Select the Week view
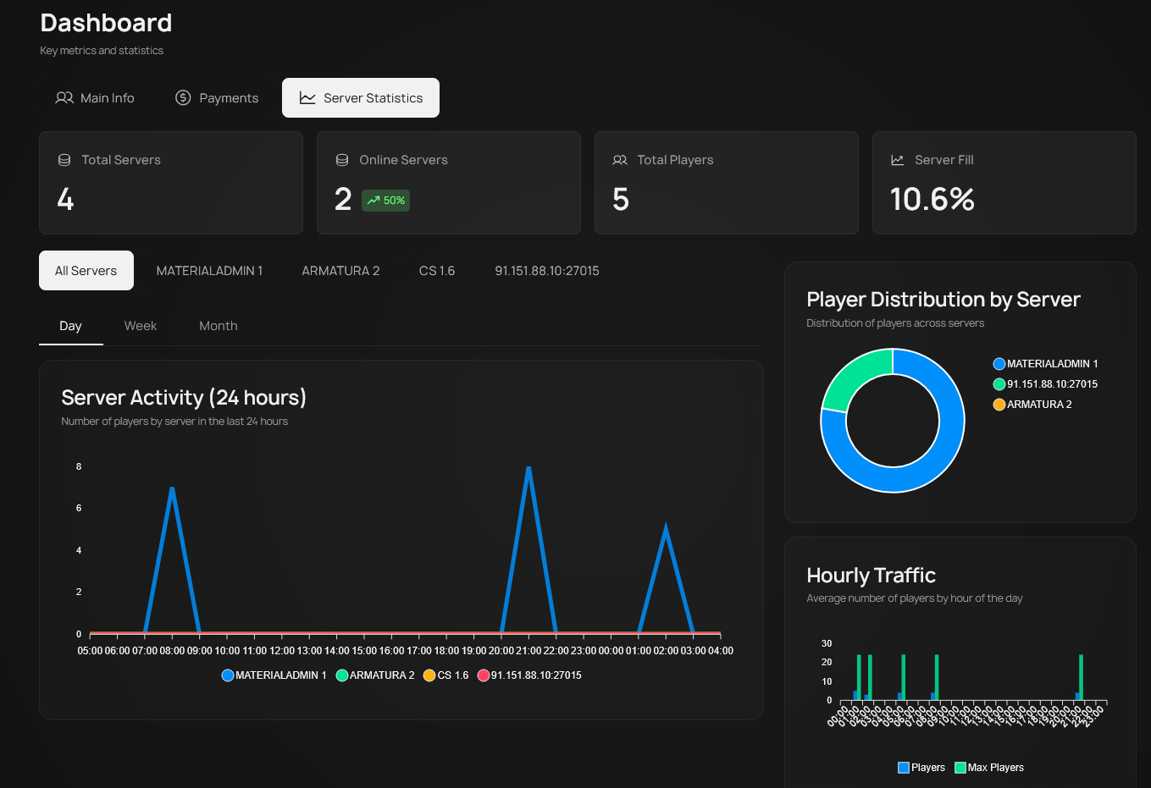 pos(140,326)
